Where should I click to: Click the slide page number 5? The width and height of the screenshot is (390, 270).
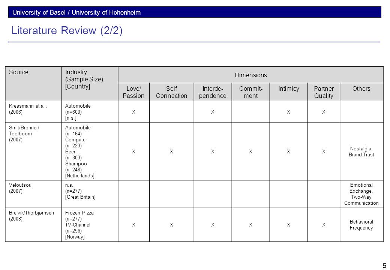point(384,265)
